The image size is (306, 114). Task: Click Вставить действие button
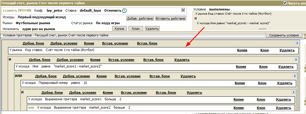point(171,19)
